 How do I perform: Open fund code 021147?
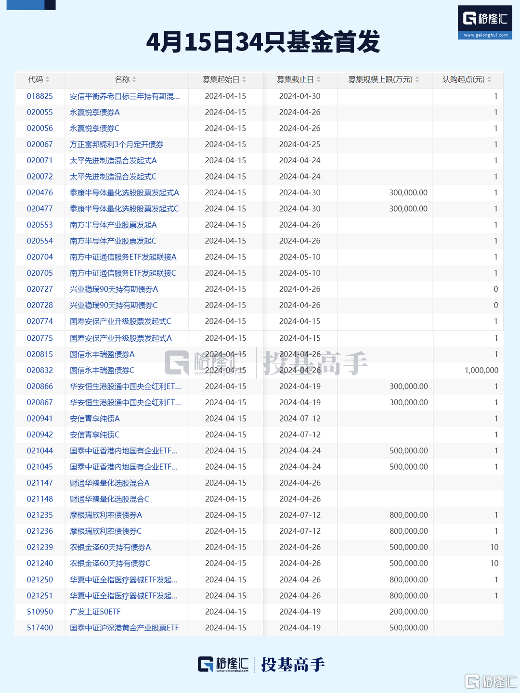coord(40,483)
